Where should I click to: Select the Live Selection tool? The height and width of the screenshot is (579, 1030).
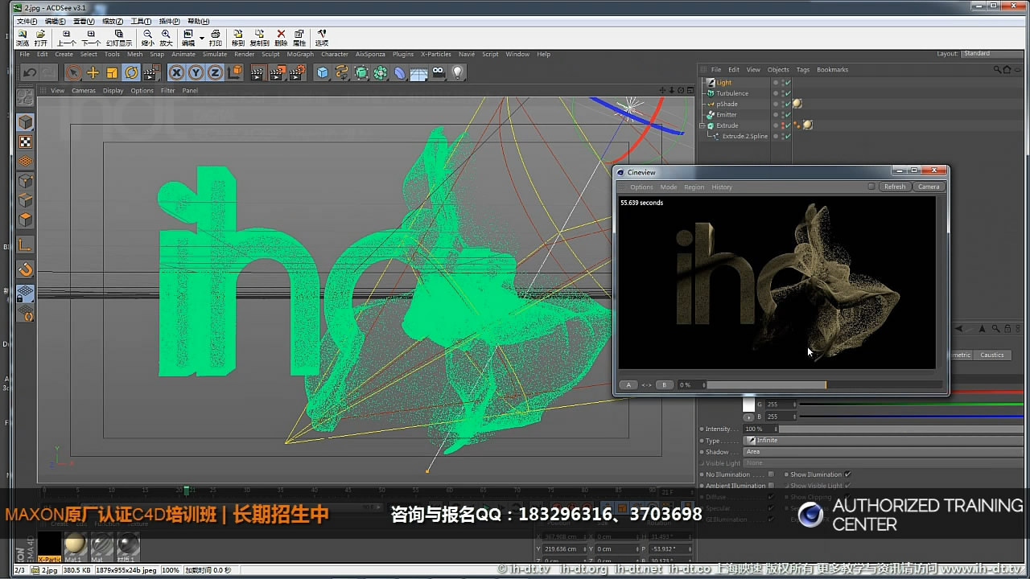72,72
